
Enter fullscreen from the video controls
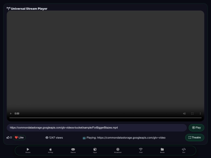pyautogui.click(x=192, y=114)
